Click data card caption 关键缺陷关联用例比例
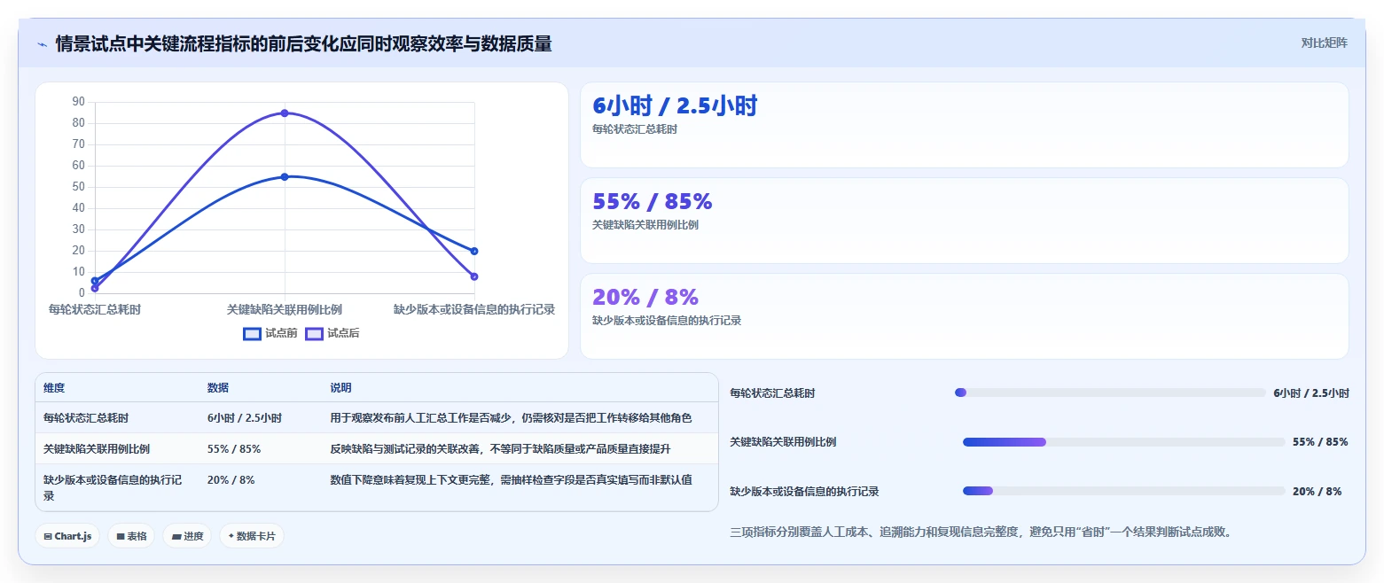 [645, 225]
